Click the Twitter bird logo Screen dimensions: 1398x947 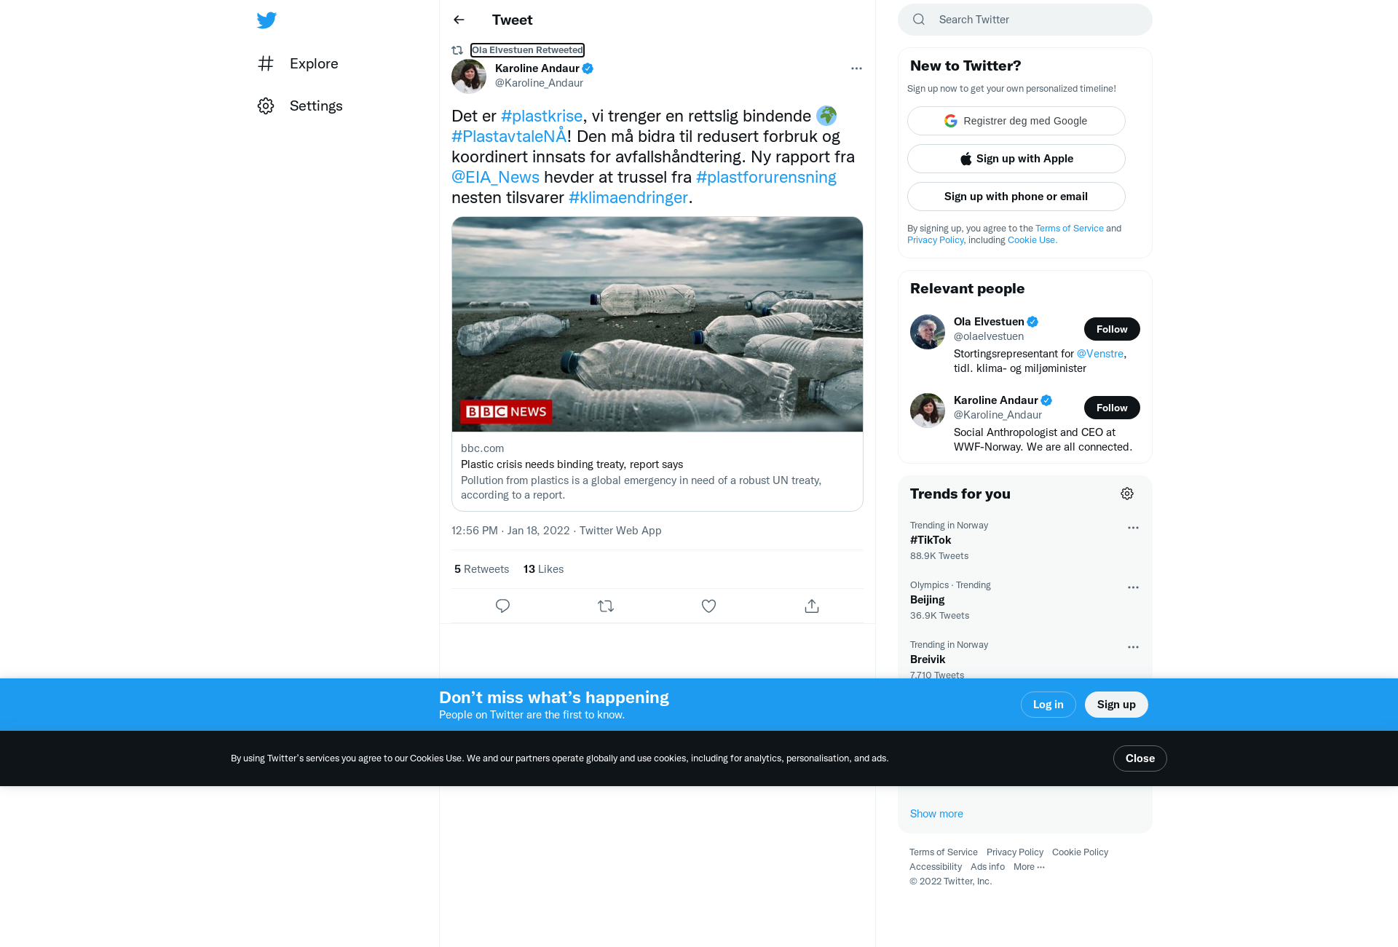266,20
